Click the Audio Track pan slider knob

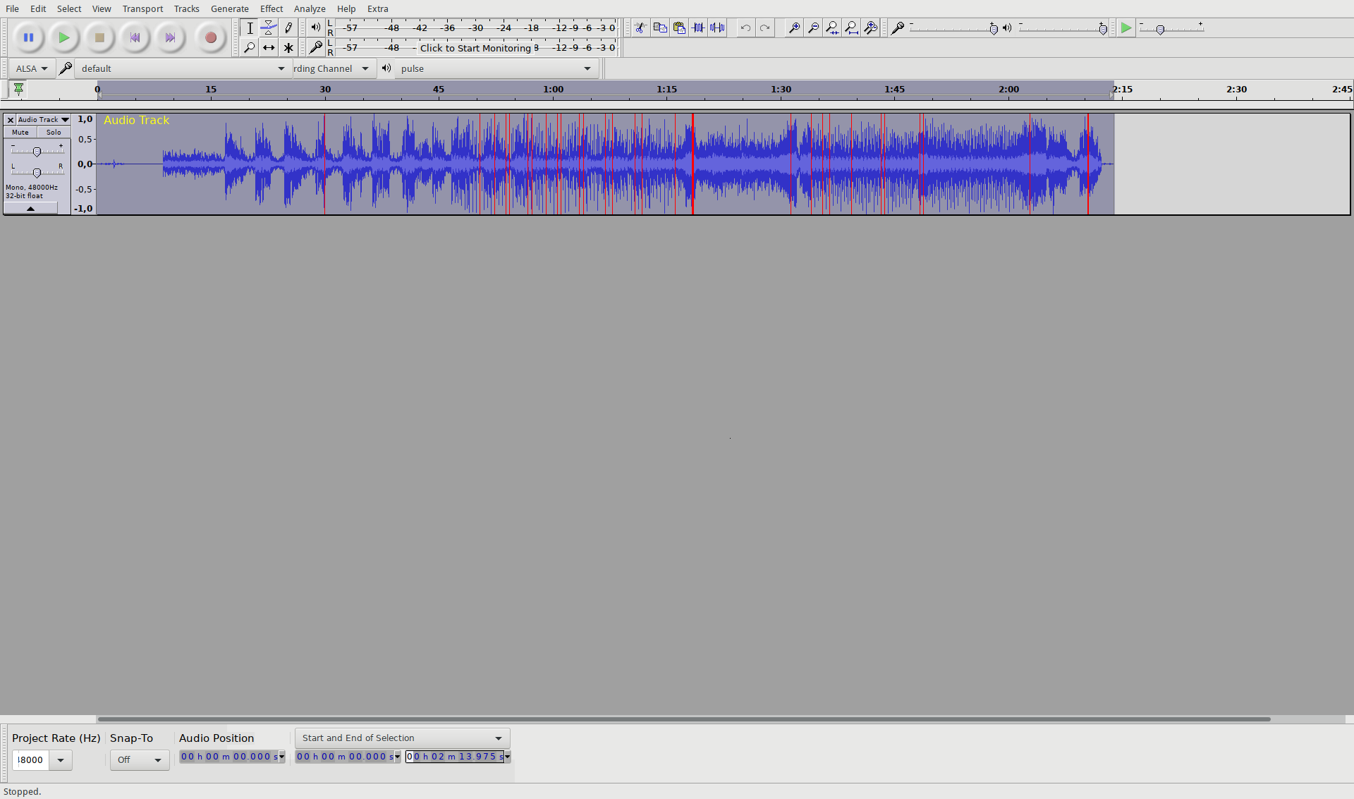37,172
